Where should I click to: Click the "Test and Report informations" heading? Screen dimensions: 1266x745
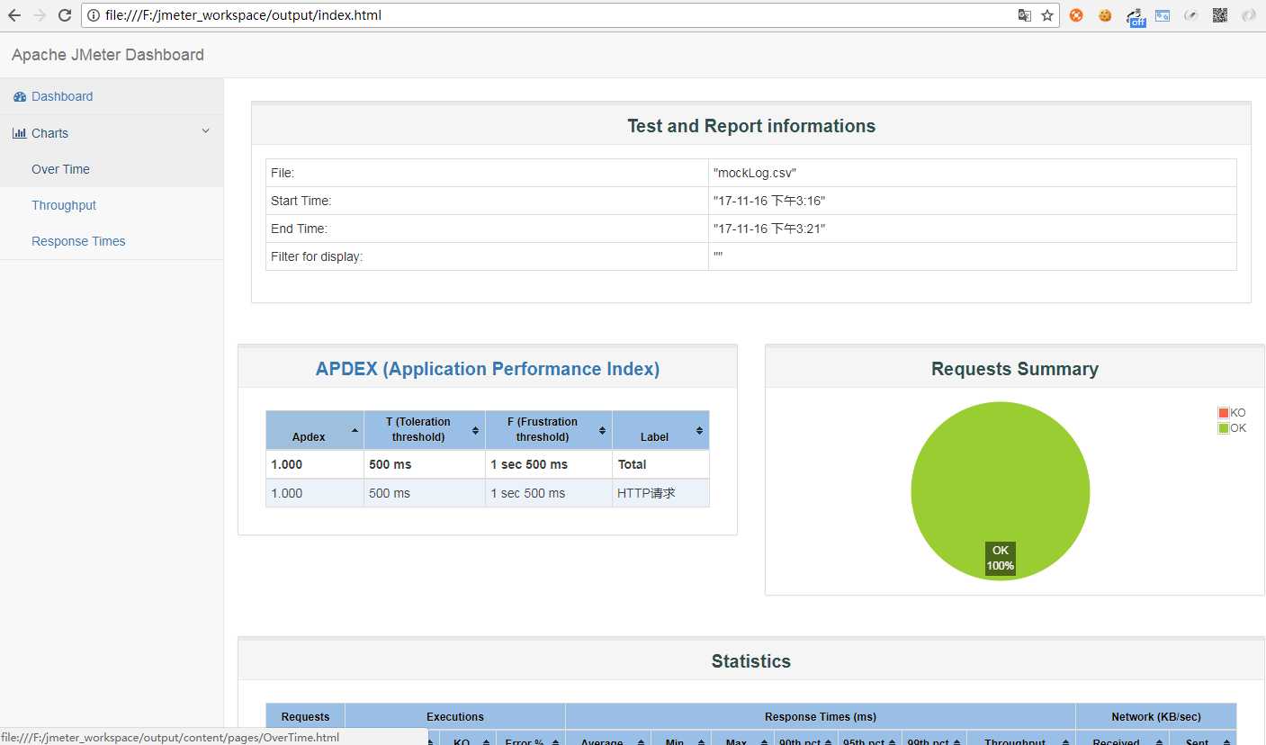(751, 126)
